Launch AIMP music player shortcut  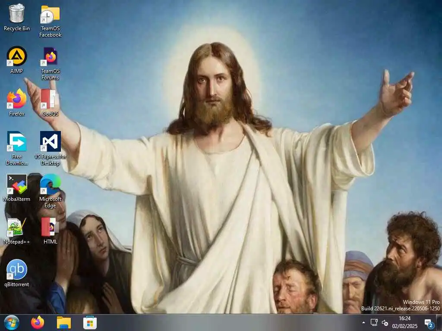(17, 59)
